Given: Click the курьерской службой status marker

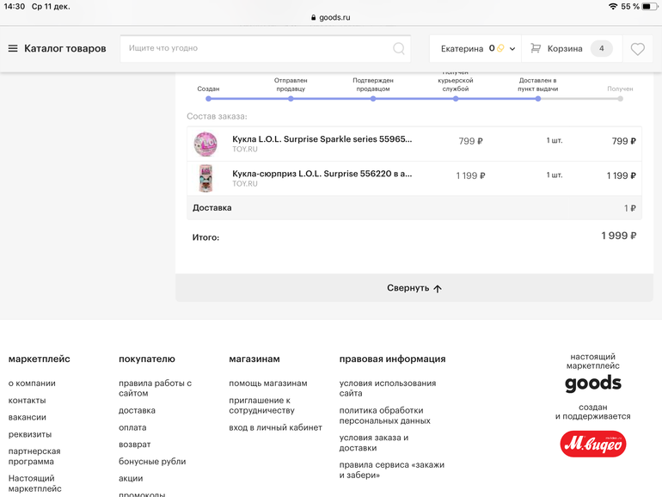Looking at the screenshot, I should (x=456, y=99).
